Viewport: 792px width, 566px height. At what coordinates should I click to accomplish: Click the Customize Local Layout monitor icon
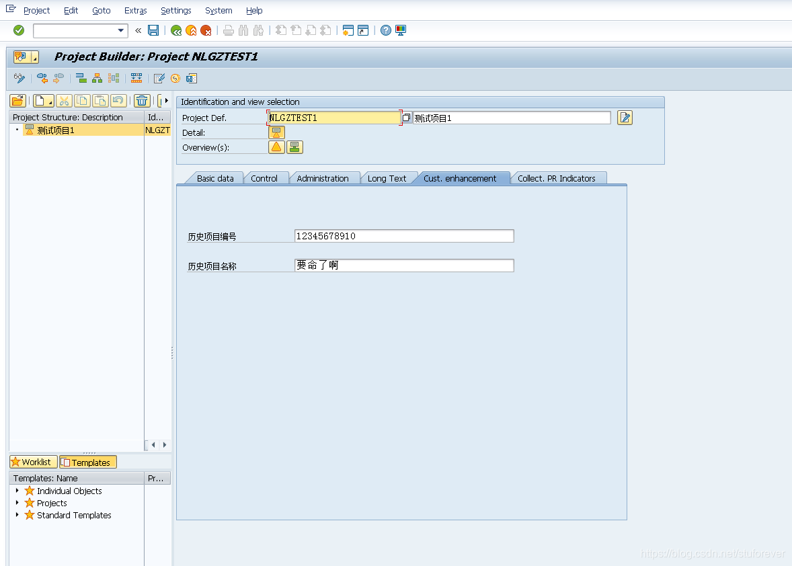point(401,30)
